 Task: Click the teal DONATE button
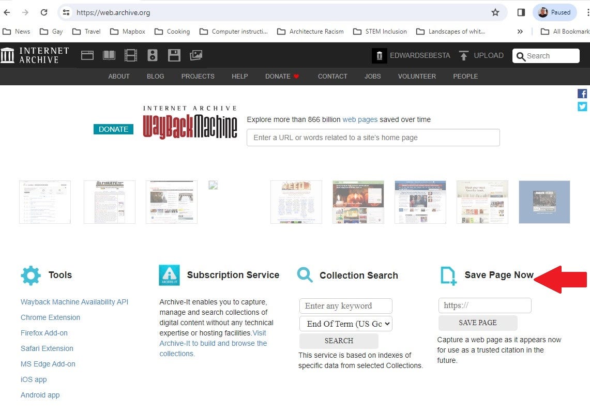pyautogui.click(x=113, y=129)
